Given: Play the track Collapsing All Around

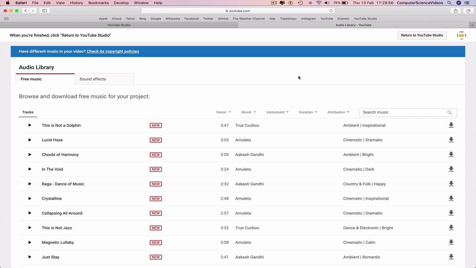Looking at the screenshot, I should pyautogui.click(x=30, y=213).
